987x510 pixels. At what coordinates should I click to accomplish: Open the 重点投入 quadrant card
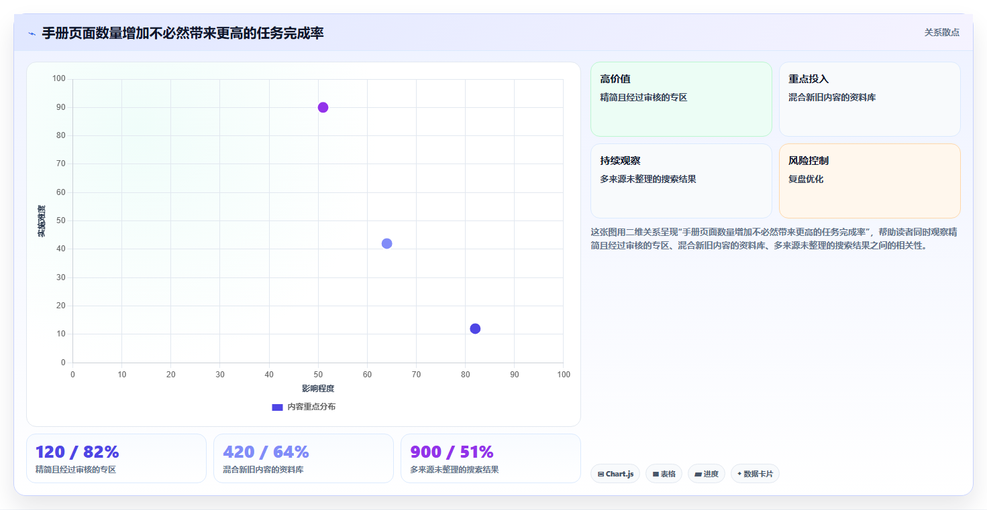(x=870, y=99)
